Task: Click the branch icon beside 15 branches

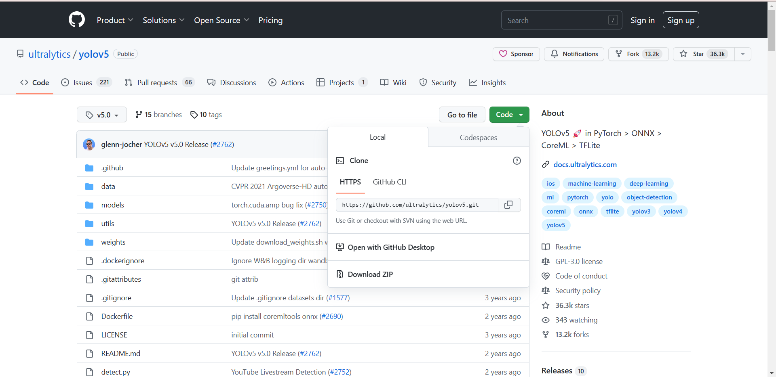Action: pyautogui.click(x=139, y=115)
